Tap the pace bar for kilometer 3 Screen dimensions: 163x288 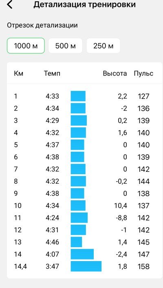pyautogui.click(x=79, y=120)
